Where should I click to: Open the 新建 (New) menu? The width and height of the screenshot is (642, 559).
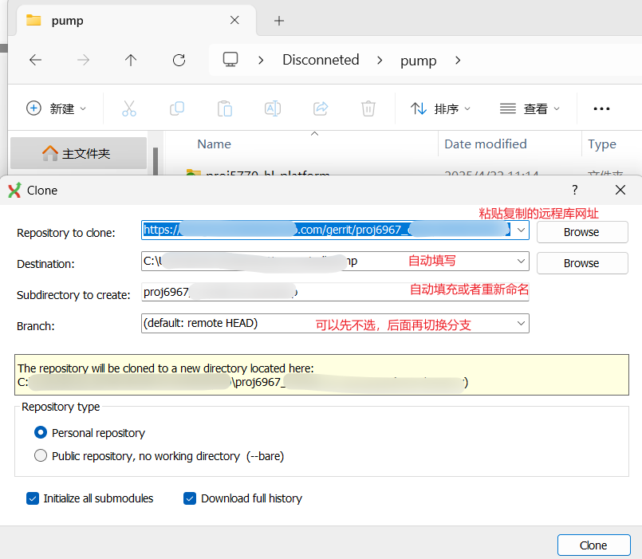click(x=56, y=108)
